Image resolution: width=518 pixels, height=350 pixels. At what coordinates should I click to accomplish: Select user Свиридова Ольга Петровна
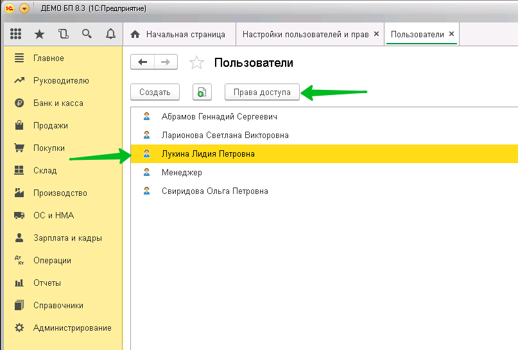[x=214, y=191]
